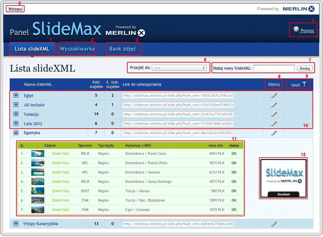Click the info icon next to Usuń
This screenshot has height=237, width=323.
(x=304, y=84)
